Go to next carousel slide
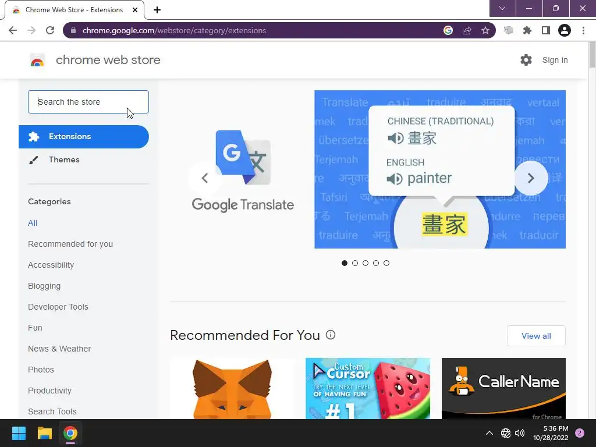The height and width of the screenshot is (447, 596). pyautogui.click(x=531, y=178)
